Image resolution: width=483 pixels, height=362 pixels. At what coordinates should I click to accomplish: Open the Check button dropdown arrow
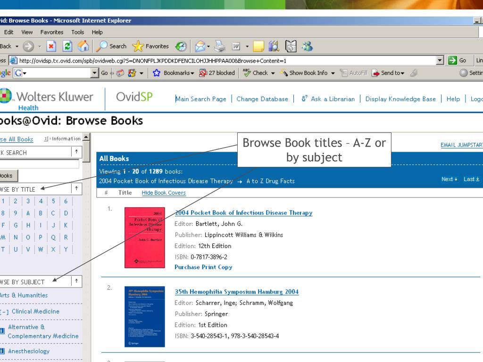tap(273, 73)
